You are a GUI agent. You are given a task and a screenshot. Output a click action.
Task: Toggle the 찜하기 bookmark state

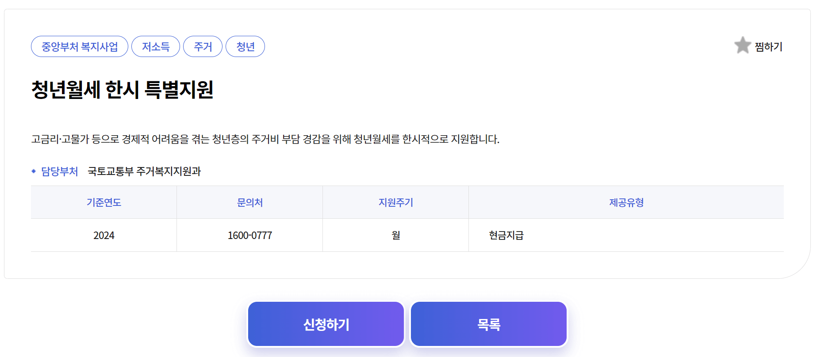[742, 46]
